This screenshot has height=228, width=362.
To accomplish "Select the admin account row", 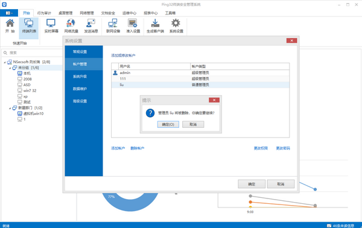I will coord(200,73).
